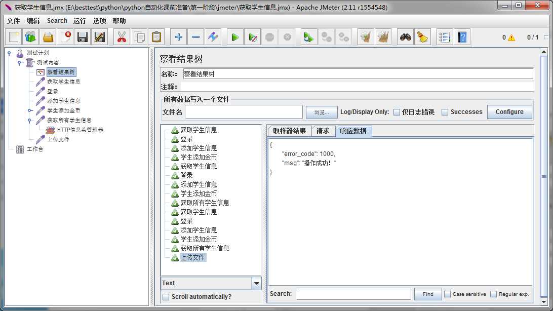
Task: Enable Case sensitive search checkbox
Action: coord(447,294)
